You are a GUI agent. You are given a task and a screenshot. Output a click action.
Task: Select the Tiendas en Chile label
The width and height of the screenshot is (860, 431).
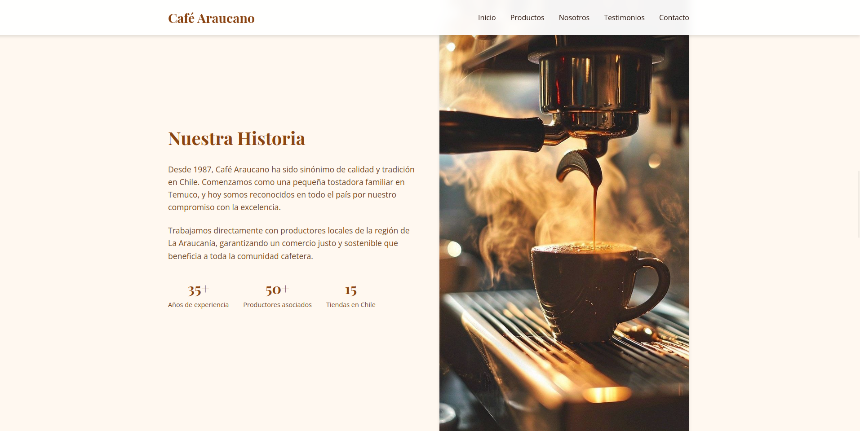(x=350, y=305)
